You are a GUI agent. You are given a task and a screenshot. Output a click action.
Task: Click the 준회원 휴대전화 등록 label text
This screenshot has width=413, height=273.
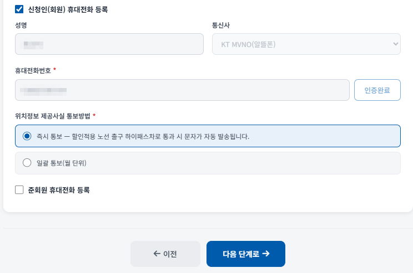pos(59,190)
